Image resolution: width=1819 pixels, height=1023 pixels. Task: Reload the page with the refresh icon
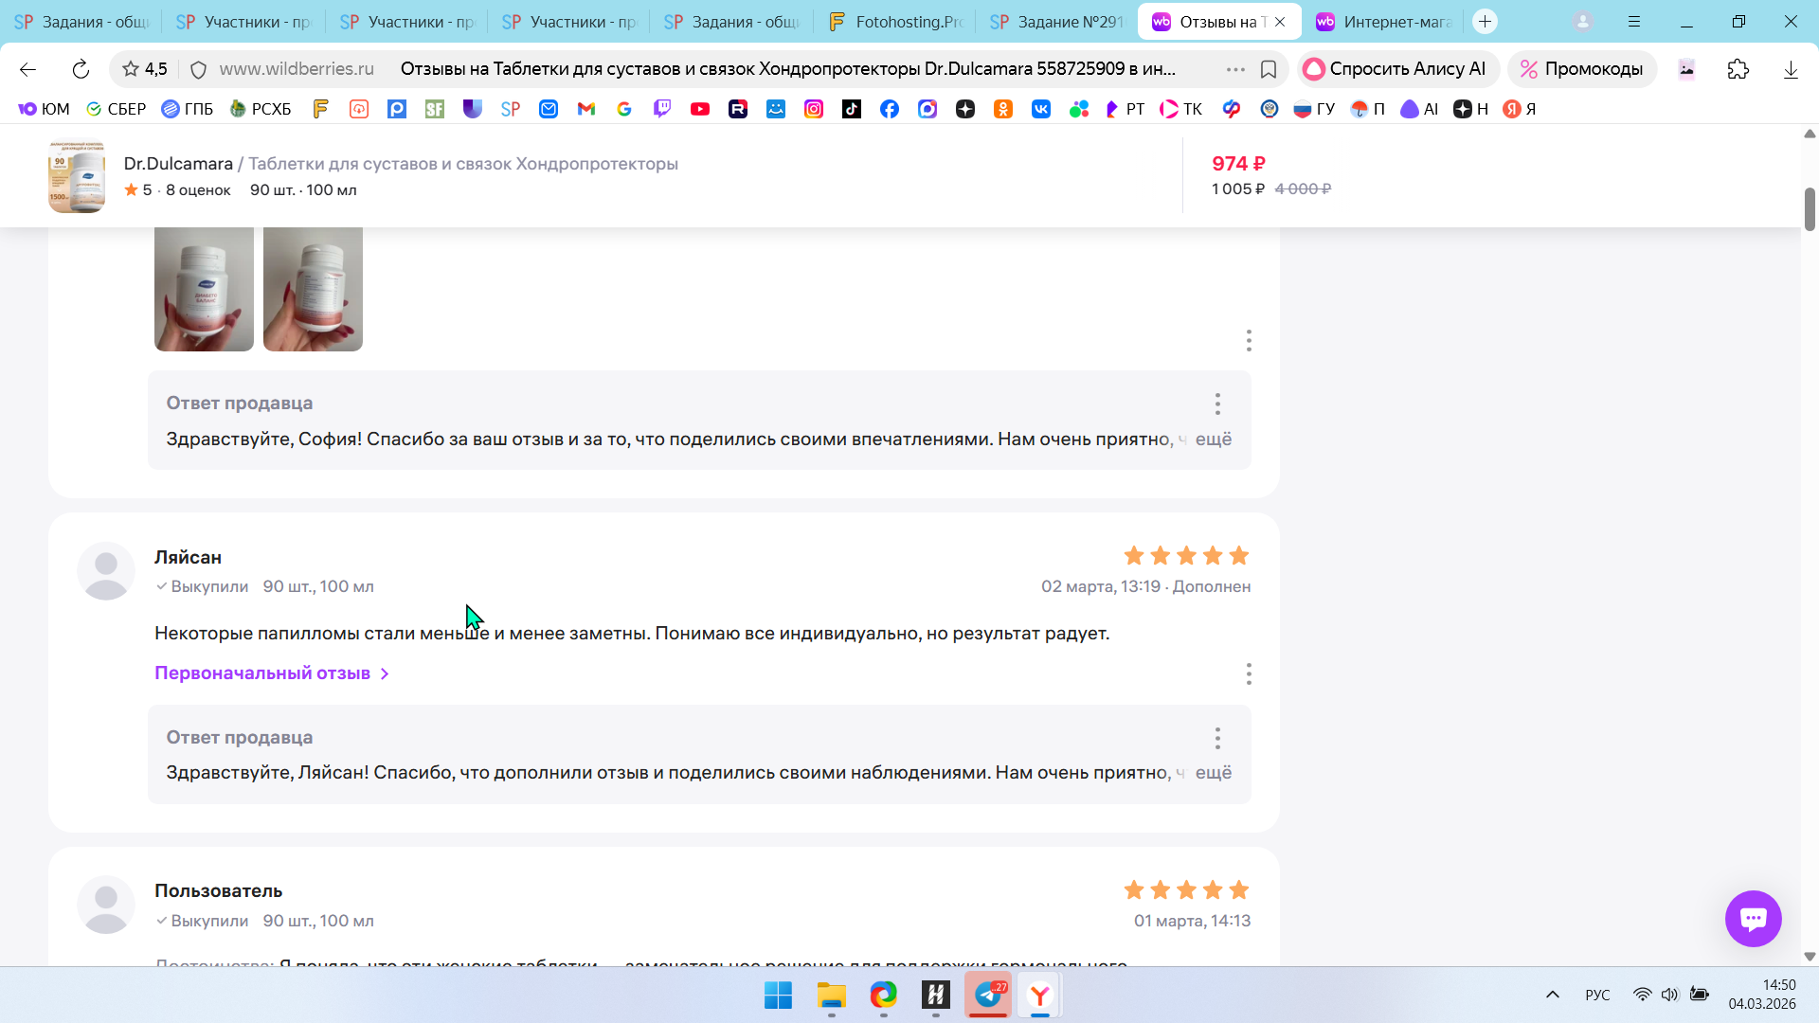pyautogui.click(x=81, y=69)
